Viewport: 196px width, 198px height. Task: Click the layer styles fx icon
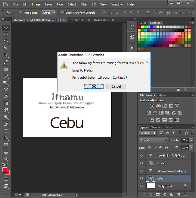click(x=151, y=195)
